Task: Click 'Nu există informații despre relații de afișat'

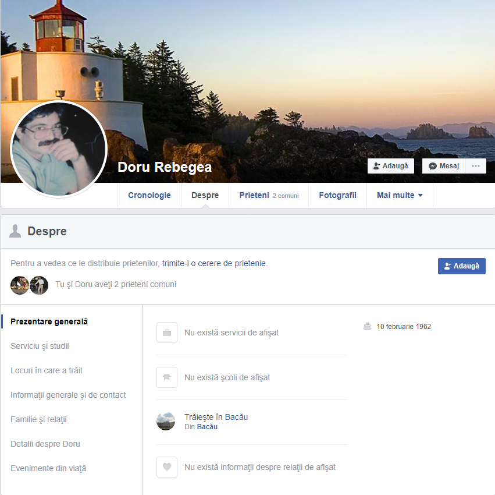Action: point(260,467)
